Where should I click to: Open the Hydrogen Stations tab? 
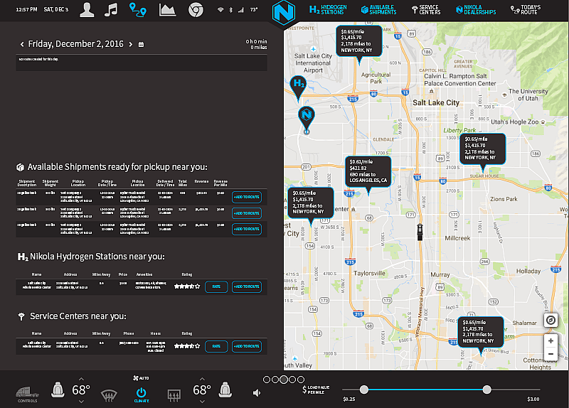pyautogui.click(x=329, y=10)
